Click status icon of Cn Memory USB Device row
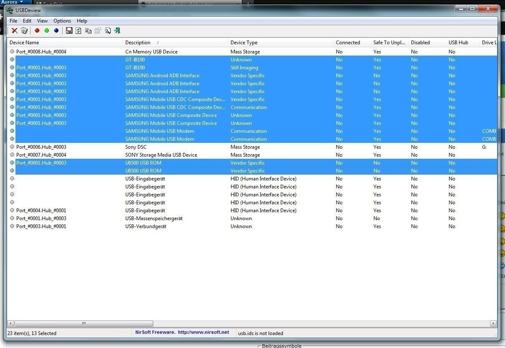 [12, 52]
